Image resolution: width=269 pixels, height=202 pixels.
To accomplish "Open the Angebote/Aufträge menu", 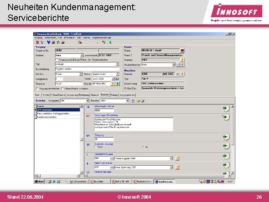I will point(102,38).
